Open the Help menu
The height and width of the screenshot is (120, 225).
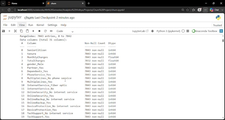[64, 25]
